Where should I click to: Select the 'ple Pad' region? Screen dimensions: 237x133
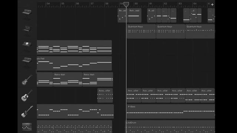click(x=74, y=63)
